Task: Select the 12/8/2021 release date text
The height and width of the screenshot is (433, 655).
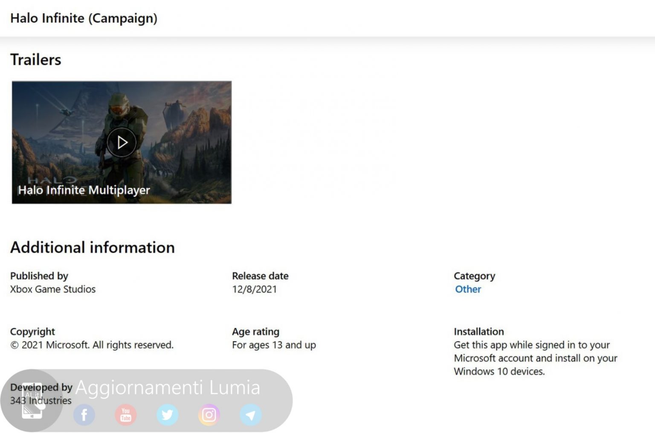Action: pos(254,289)
